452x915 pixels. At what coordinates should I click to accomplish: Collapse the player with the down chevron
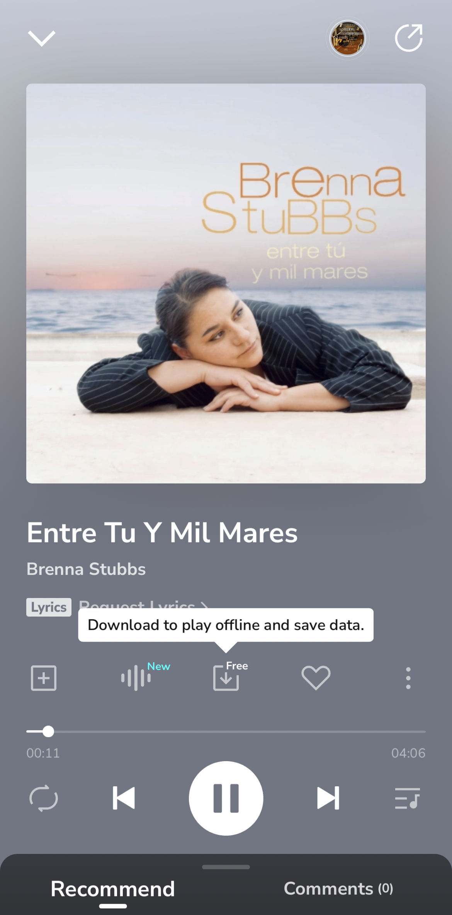click(42, 38)
